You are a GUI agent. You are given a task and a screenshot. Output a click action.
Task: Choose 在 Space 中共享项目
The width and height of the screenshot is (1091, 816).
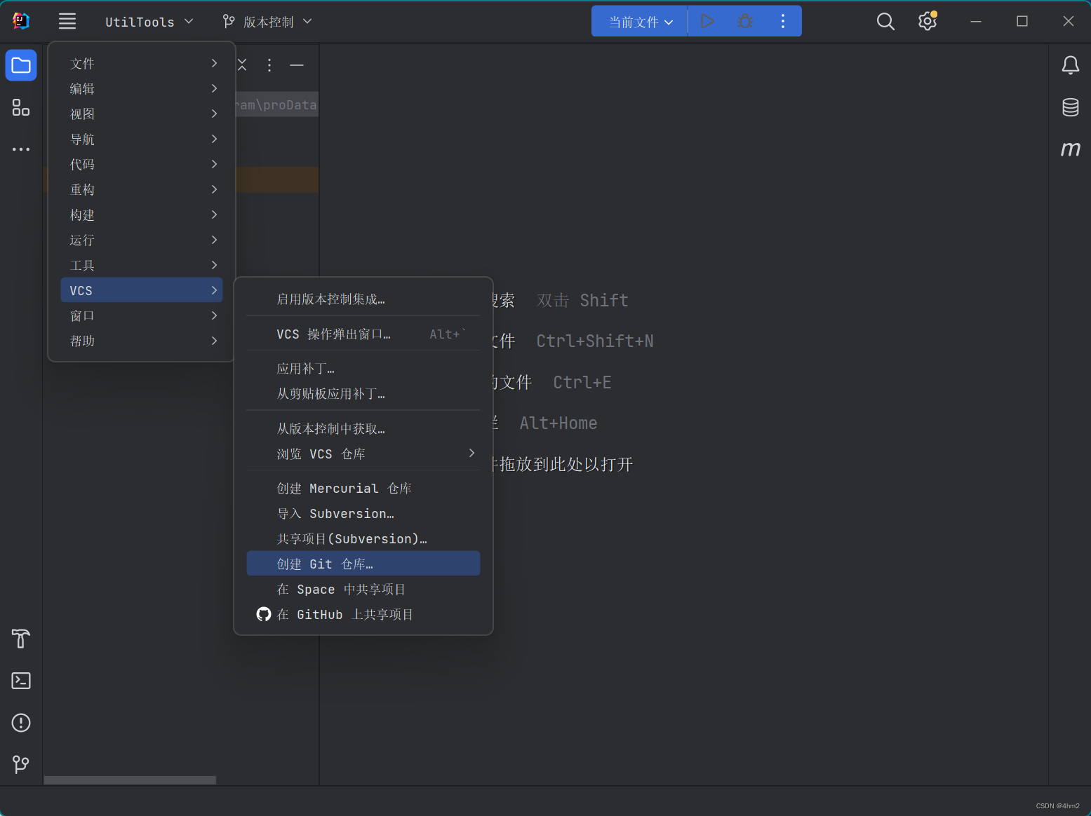363,589
